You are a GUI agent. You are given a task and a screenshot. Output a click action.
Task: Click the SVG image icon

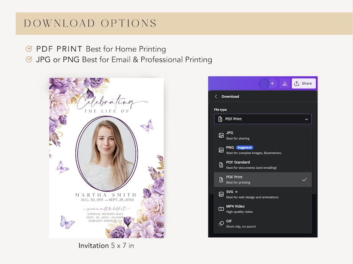point(221,194)
